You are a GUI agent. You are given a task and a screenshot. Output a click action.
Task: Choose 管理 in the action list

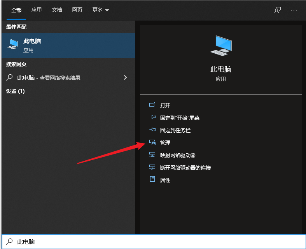pos(165,143)
